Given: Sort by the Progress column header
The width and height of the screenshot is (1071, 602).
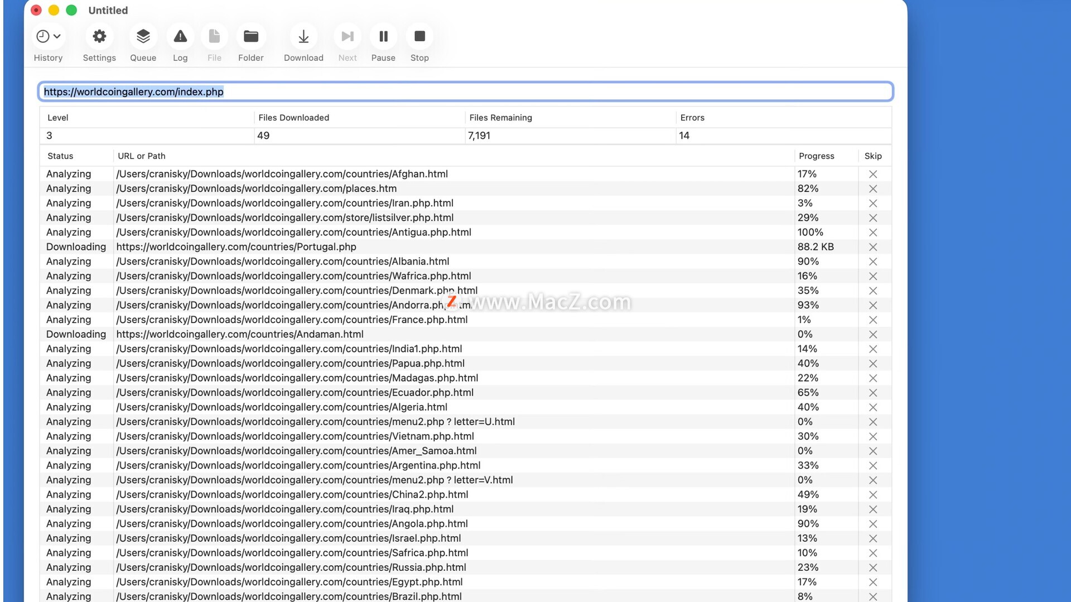Looking at the screenshot, I should (x=816, y=156).
